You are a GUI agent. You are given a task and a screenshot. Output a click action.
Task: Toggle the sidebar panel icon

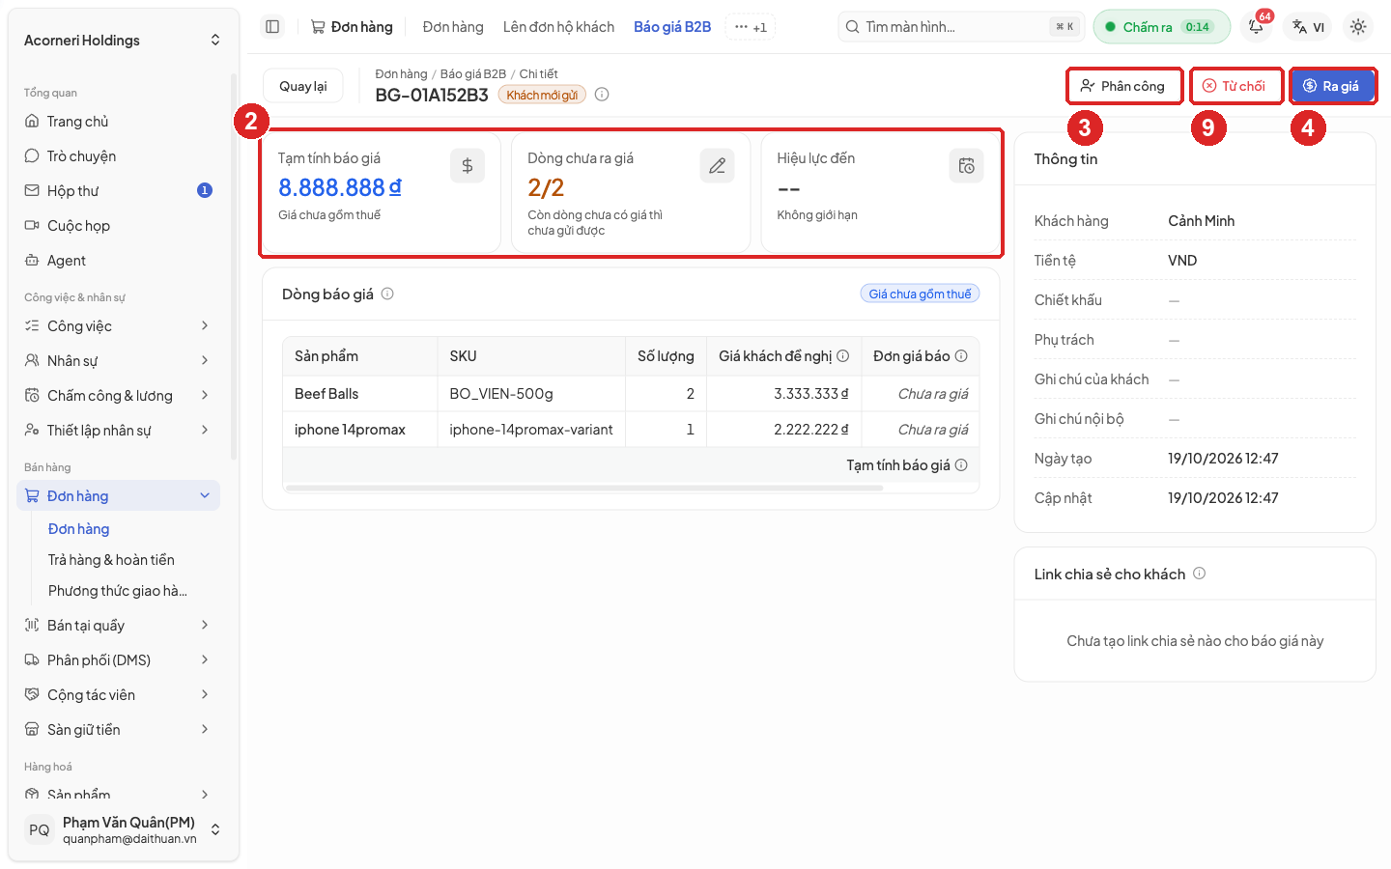pos(272,27)
